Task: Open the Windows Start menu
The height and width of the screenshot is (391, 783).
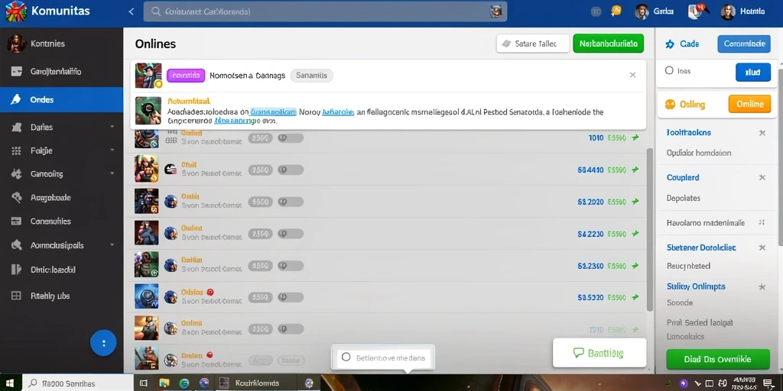Action: pyautogui.click(x=11, y=383)
